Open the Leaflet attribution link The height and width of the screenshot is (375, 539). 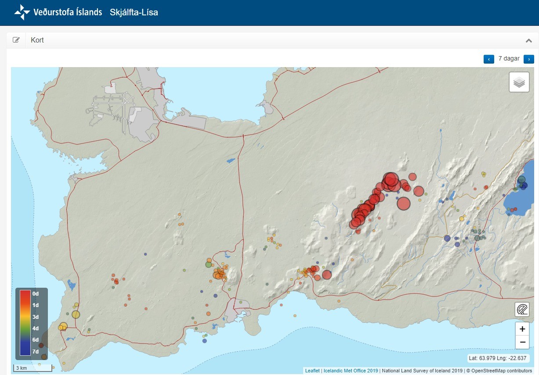[312, 371]
